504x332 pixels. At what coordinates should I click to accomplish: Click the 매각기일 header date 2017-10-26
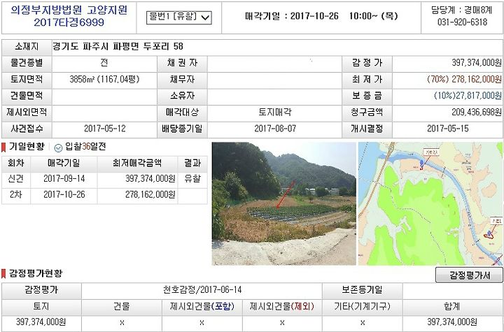click(x=314, y=16)
